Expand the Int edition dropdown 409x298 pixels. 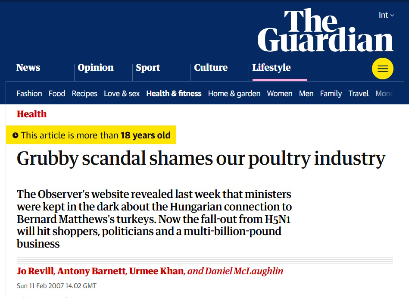point(386,16)
